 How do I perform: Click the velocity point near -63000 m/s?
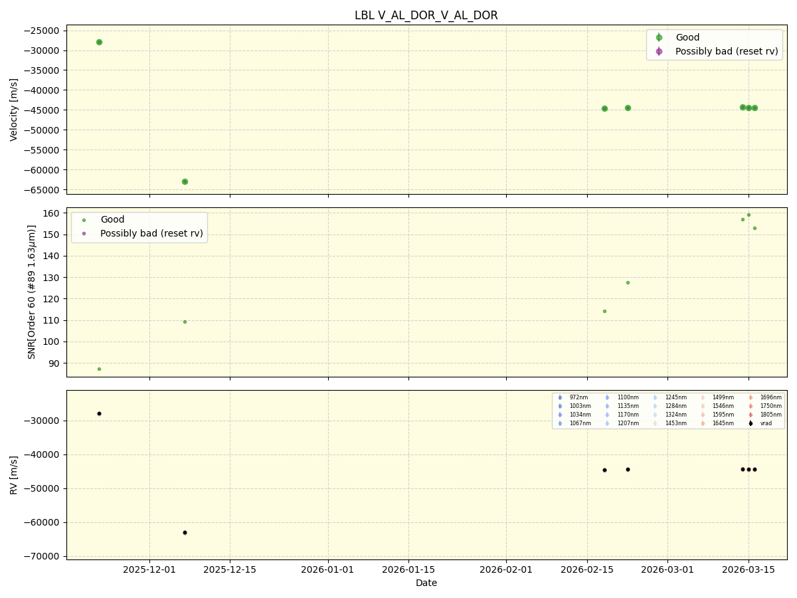pos(185,181)
